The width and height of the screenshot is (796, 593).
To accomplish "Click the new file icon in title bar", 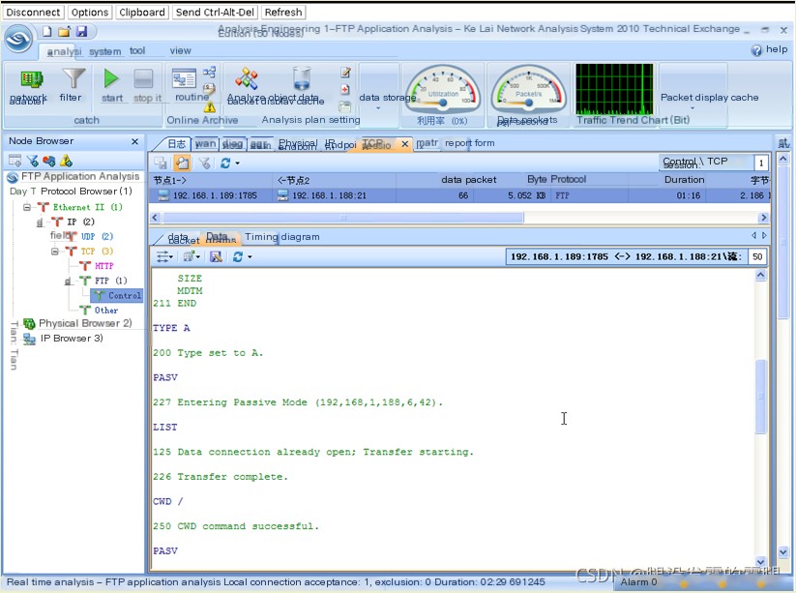I will pos(47,32).
